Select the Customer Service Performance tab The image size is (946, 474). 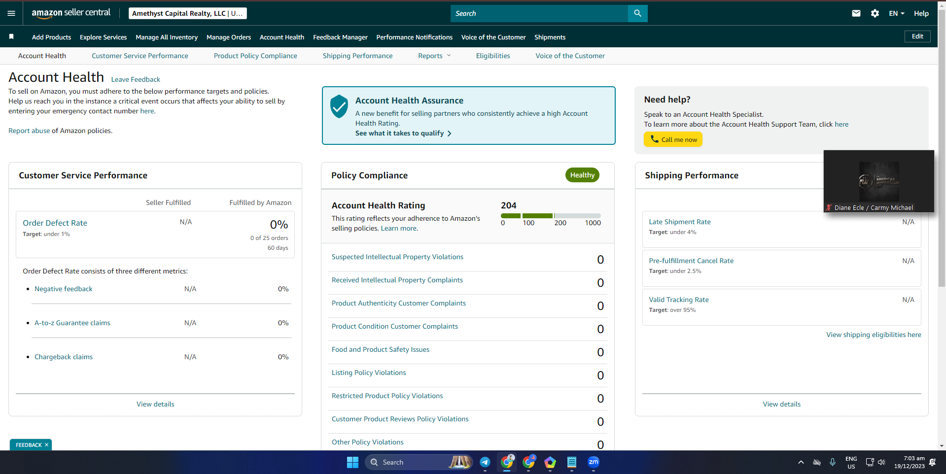tap(140, 56)
